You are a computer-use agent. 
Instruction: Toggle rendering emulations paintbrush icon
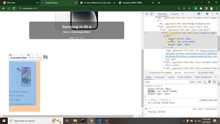(x=209, y=82)
